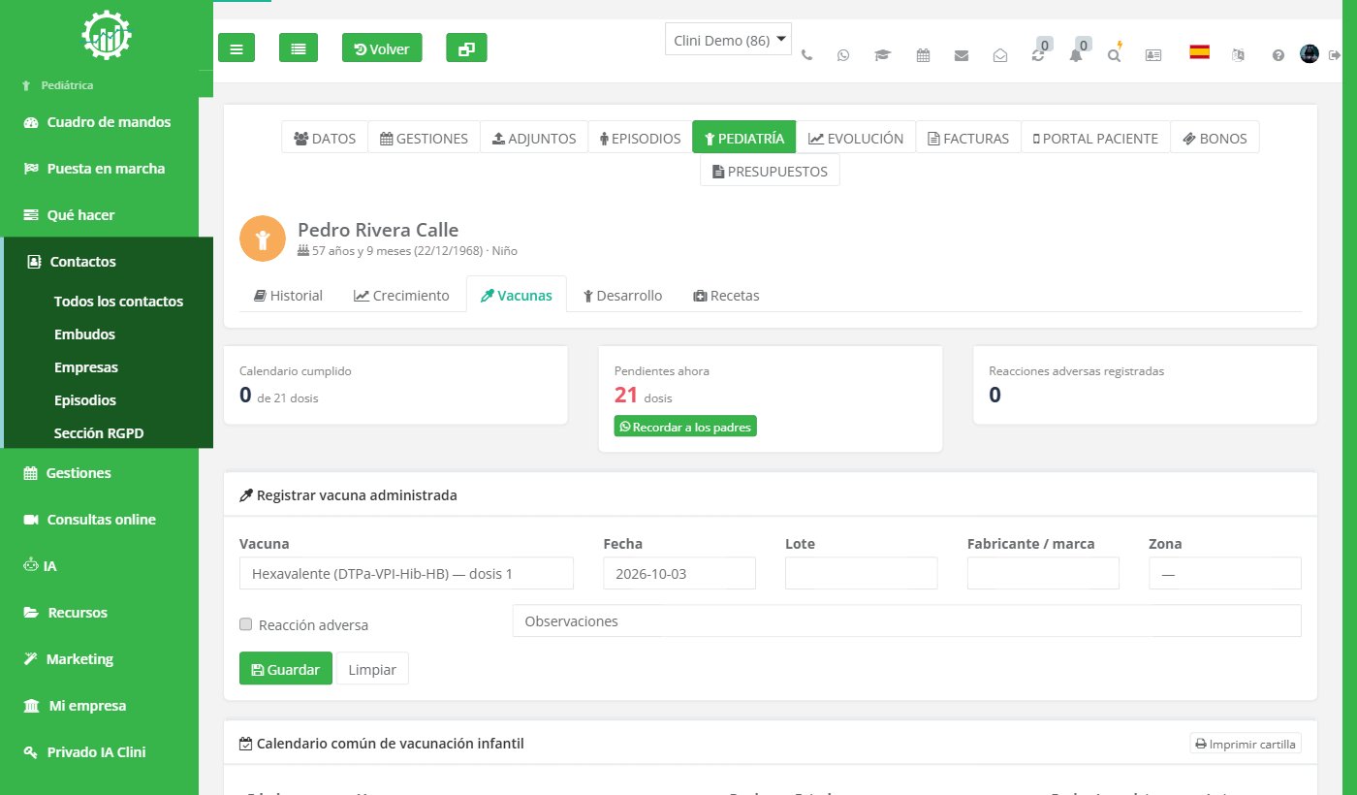This screenshot has height=795, width=1357.
Task: Open the FACTURAS section tab
Action: (x=968, y=138)
